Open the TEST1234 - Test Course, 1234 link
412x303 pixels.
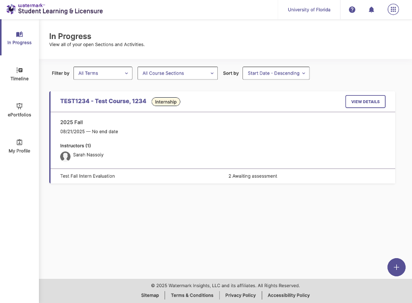click(x=103, y=101)
